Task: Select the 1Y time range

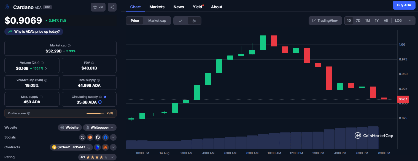Action: click(377, 21)
